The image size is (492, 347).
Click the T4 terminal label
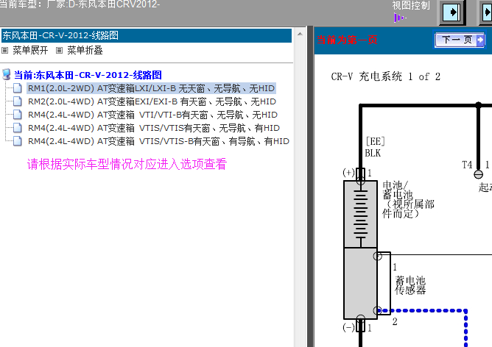[x=467, y=165]
